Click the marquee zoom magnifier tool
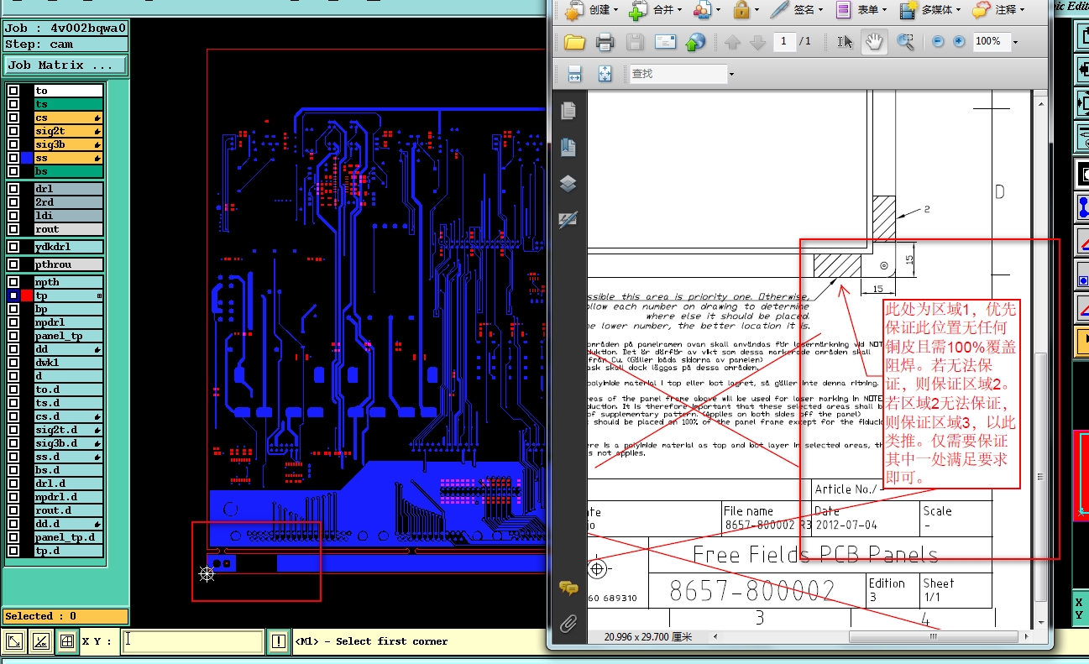The height and width of the screenshot is (664, 1089). pyautogui.click(x=904, y=42)
